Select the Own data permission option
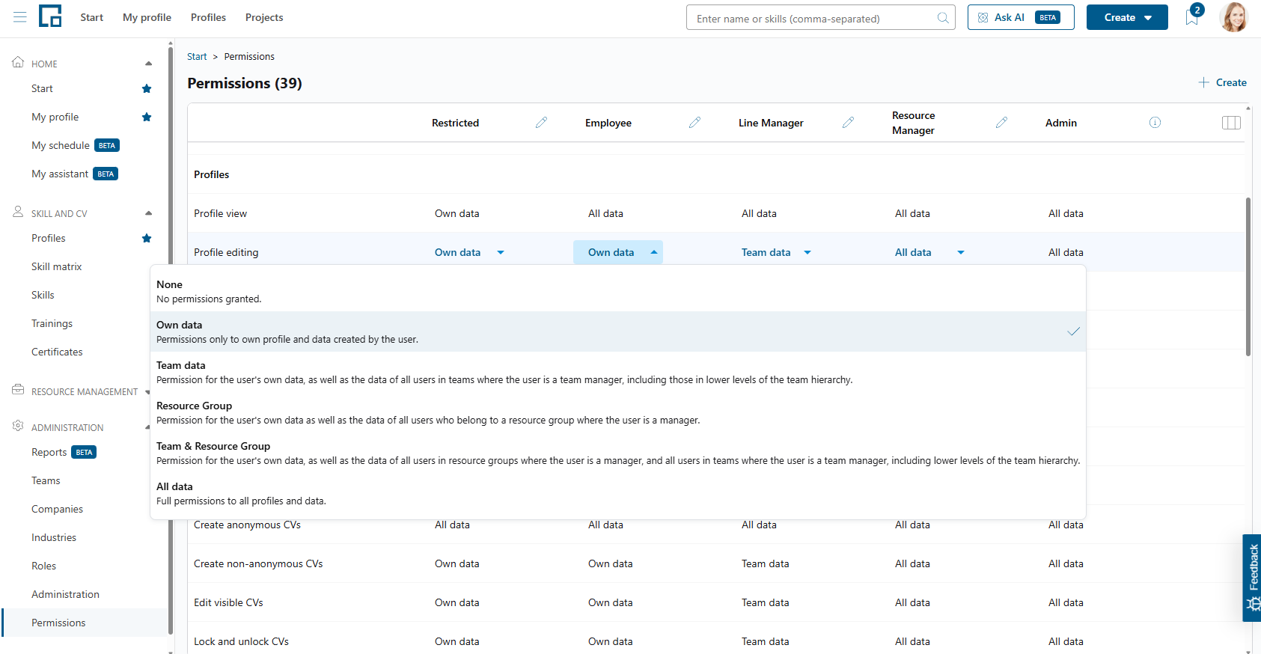The width and height of the screenshot is (1261, 654). 618,331
